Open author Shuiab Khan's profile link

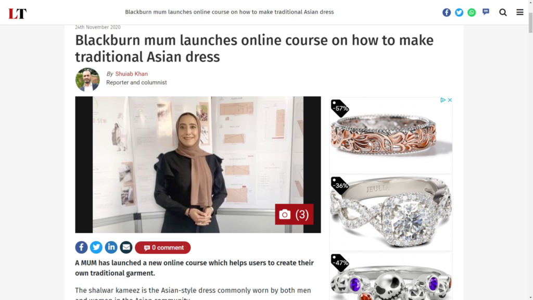click(131, 74)
